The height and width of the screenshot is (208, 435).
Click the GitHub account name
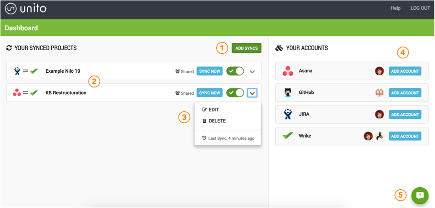point(306,92)
